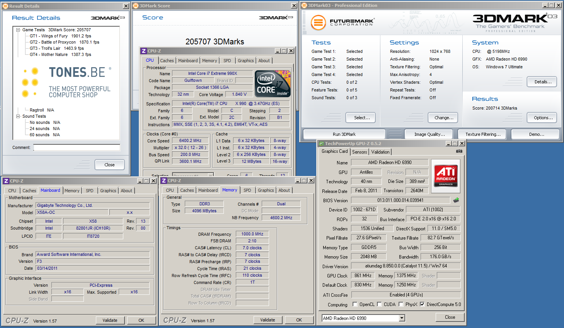Click the CPU-Z title icon of the Mainboard window
The image size is (564, 328).
tap(6, 181)
